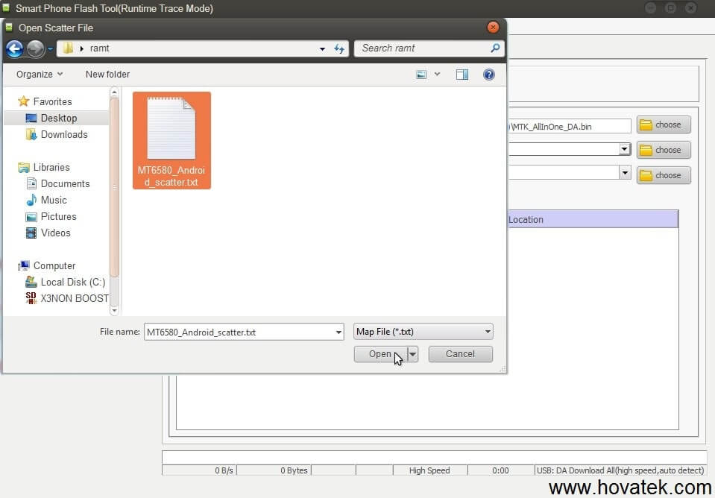
Task: Select Desktop in the Favorites sidebar
Action: tap(58, 118)
